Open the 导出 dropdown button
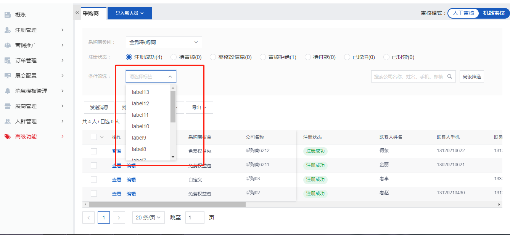 coord(199,108)
